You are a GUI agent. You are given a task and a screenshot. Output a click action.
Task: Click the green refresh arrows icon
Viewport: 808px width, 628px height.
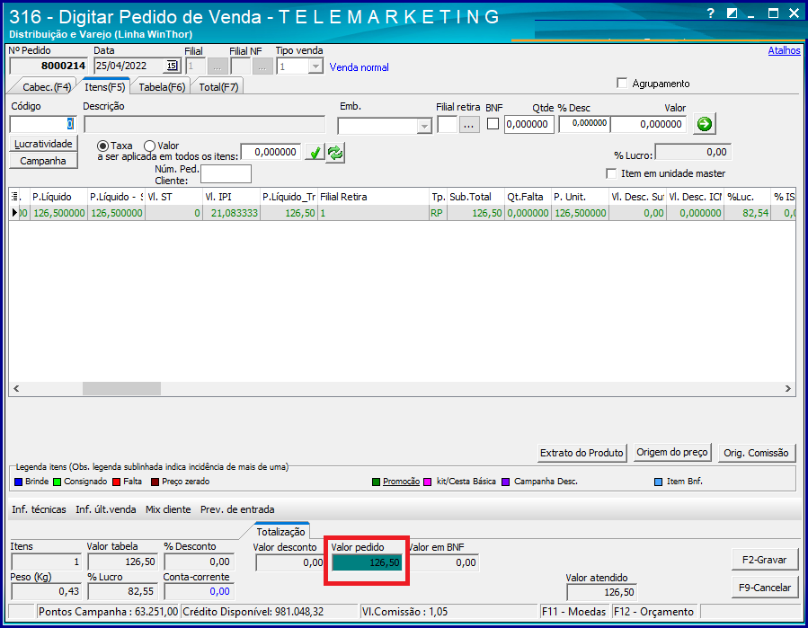(x=335, y=153)
